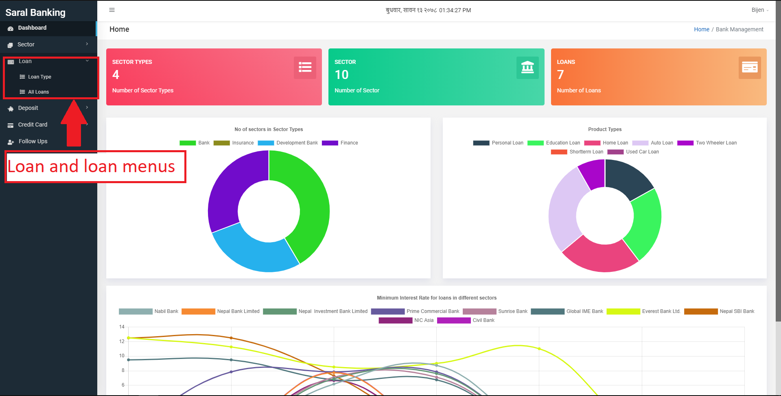Screen dimensions: 781x396
Task: Toggle Two Wheeler Loan legend entry
Action: (707, 143)
